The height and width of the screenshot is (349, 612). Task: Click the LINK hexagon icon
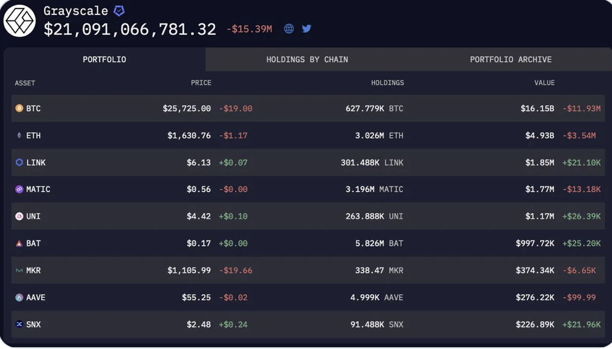pos(19,162)
